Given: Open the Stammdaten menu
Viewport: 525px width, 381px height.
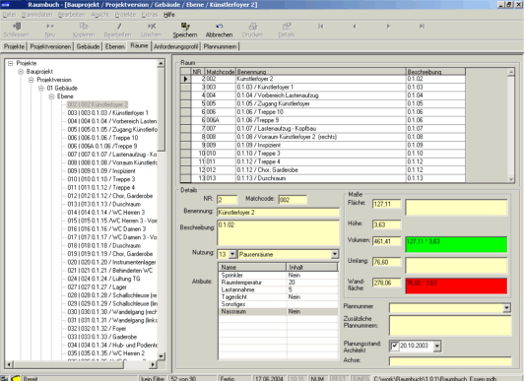Looking at the screenshot, I should [x=36, y=15].
